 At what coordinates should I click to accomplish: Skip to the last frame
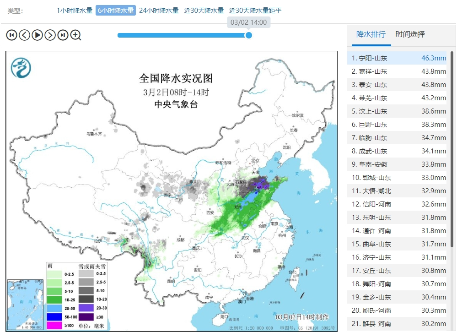(63, 35)
